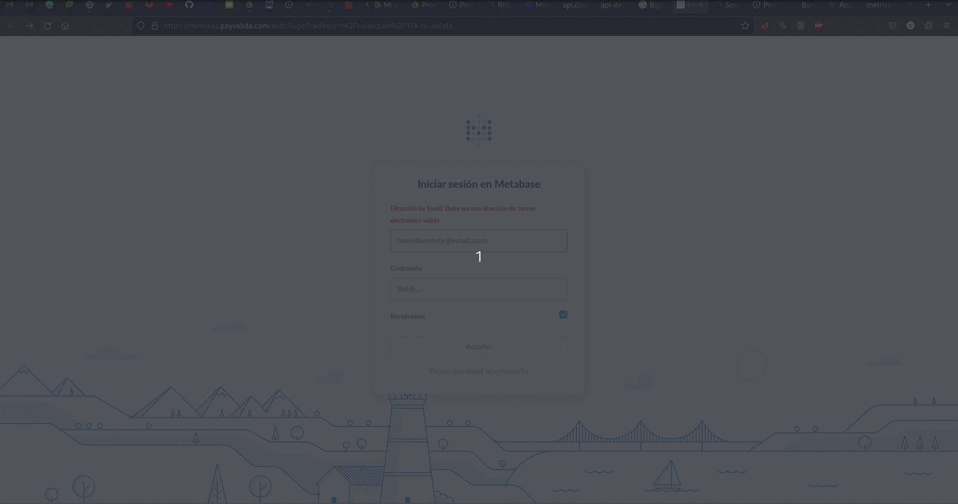
Task: Toggle the Recuérdame checkbox
Action: (x=563, y=315)
